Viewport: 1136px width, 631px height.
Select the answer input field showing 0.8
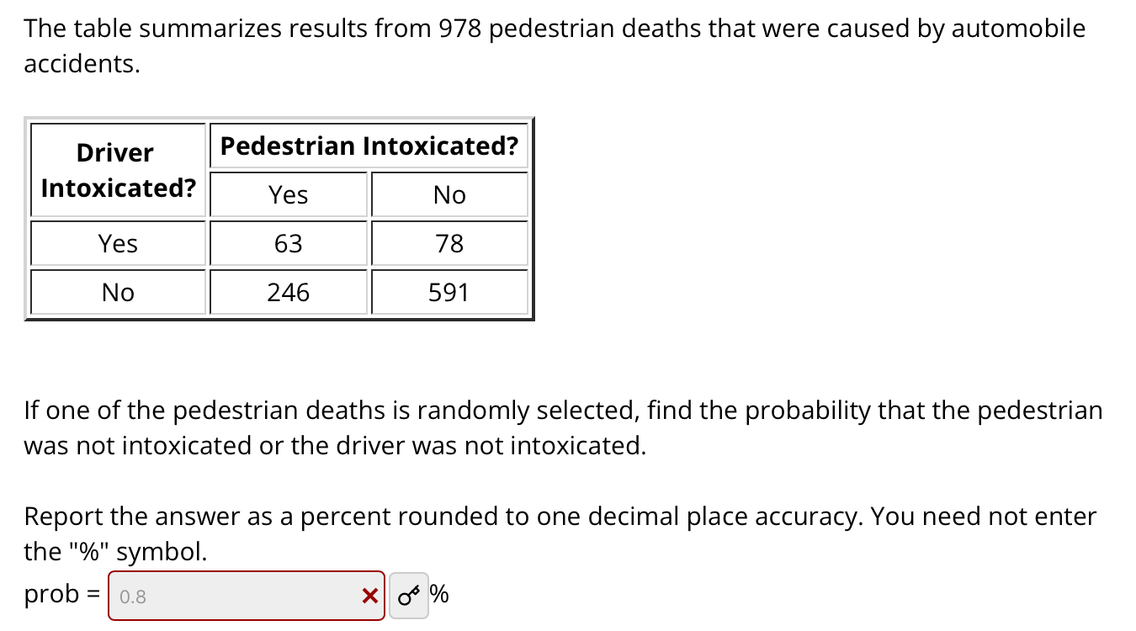[236, 595]
